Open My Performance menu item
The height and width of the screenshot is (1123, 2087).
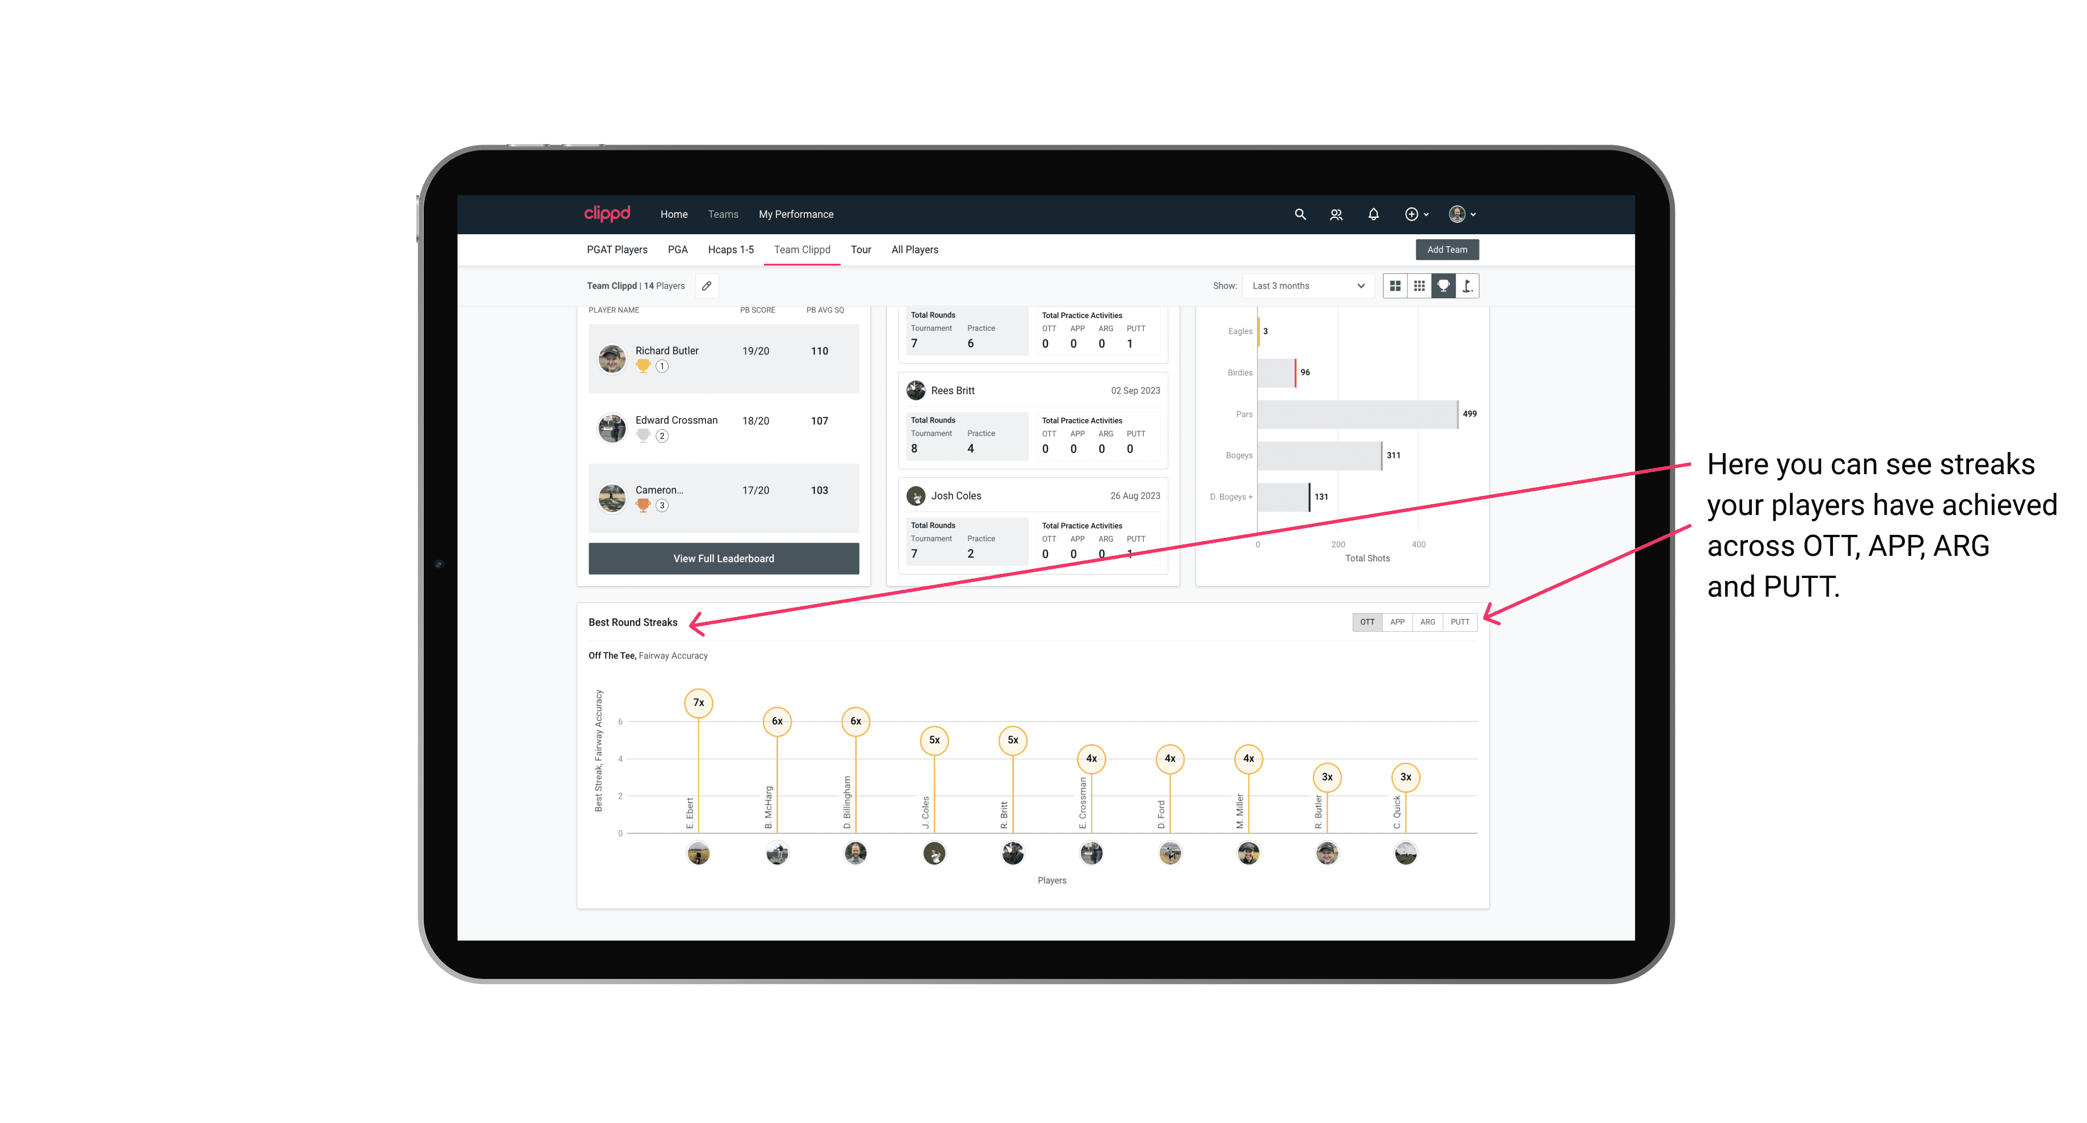(797, 213)
